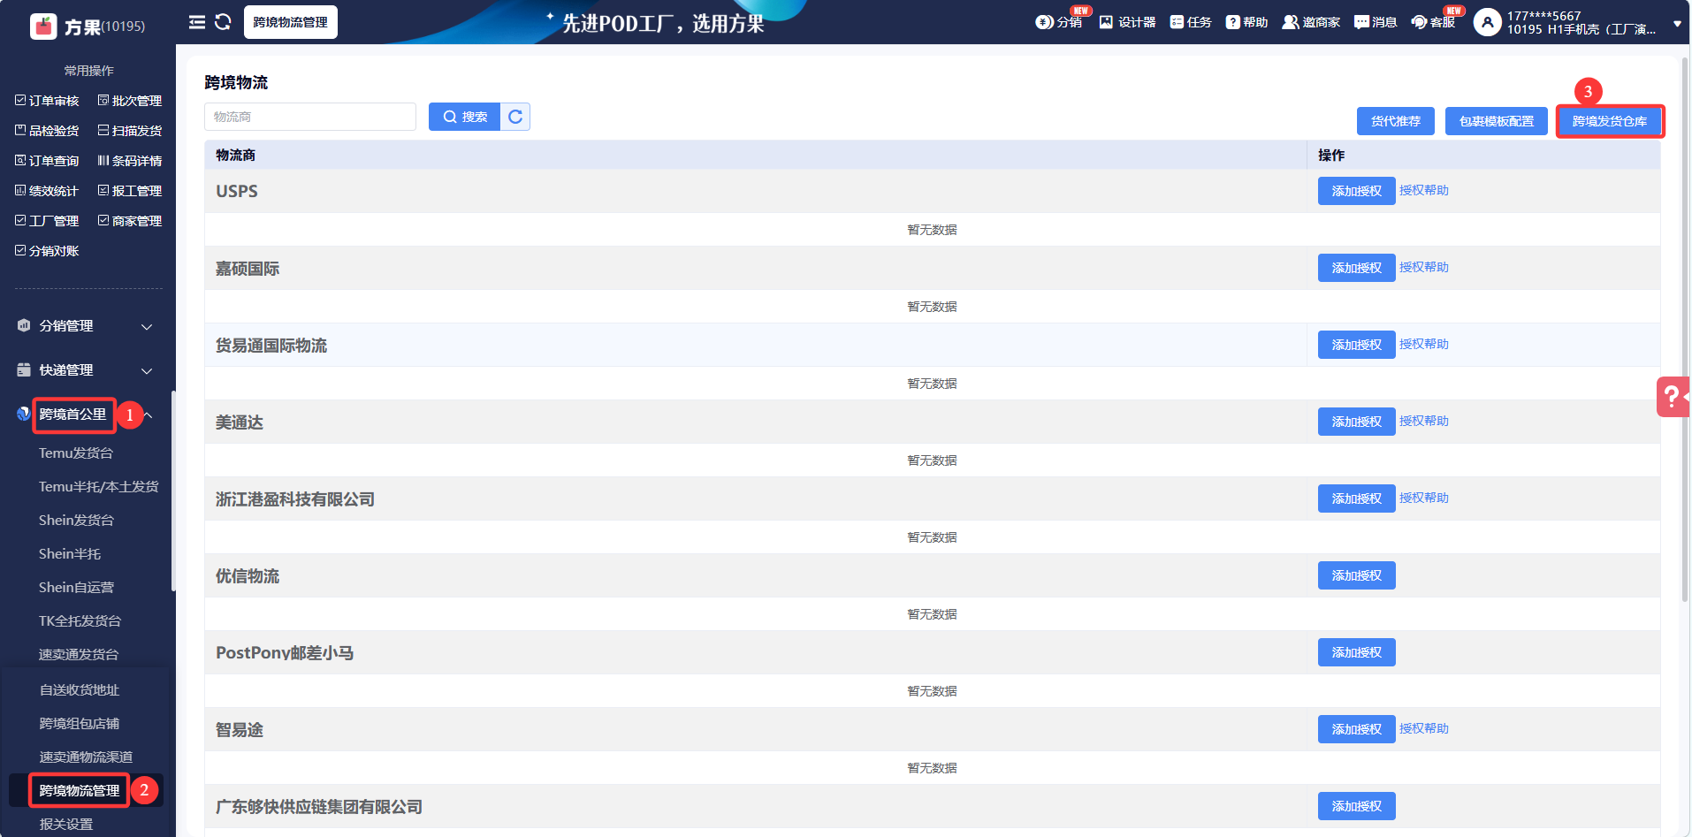This screenshot has width=1692, height=837.
Task: Open 订单审核 shortcut
Action: point(47,101)
